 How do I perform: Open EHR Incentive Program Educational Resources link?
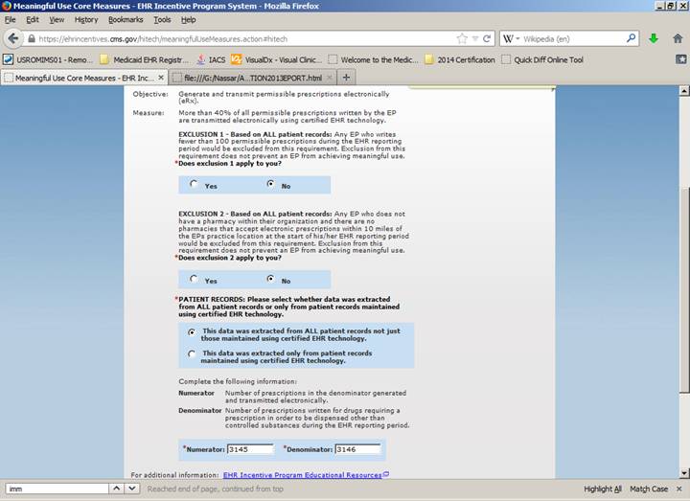302,474
